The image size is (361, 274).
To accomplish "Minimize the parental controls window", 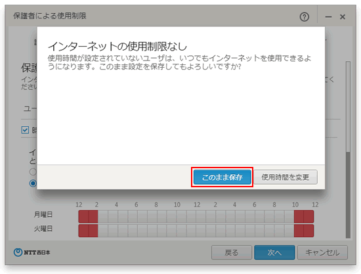I will (x=329, y=17).
